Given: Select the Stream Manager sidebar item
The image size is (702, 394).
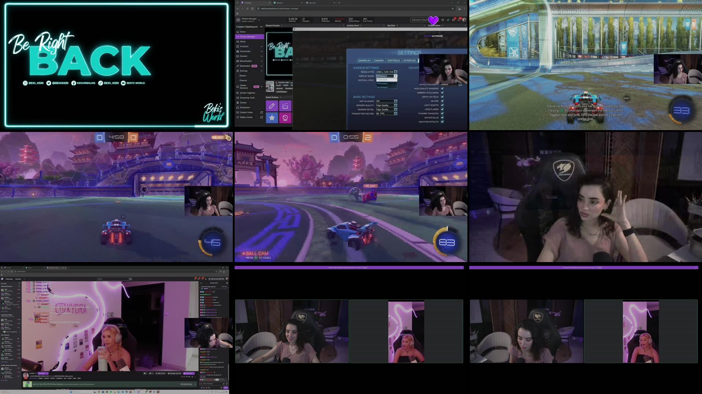Looking at the screenshot, I should tap(248, 37).
